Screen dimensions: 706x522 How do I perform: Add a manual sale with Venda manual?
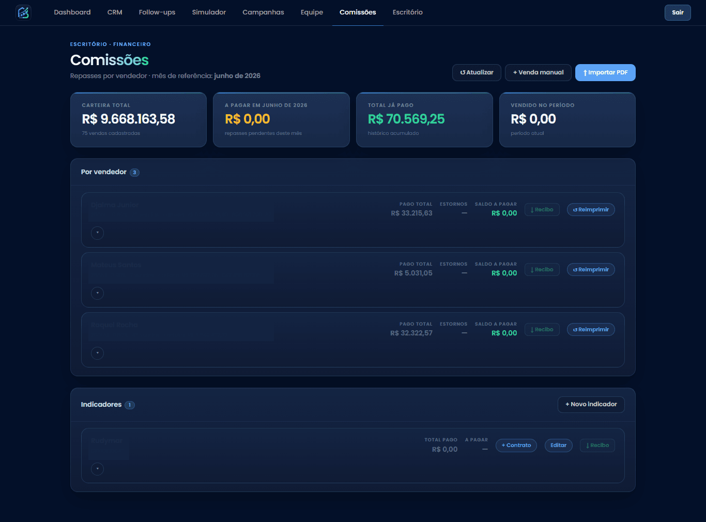538,72
